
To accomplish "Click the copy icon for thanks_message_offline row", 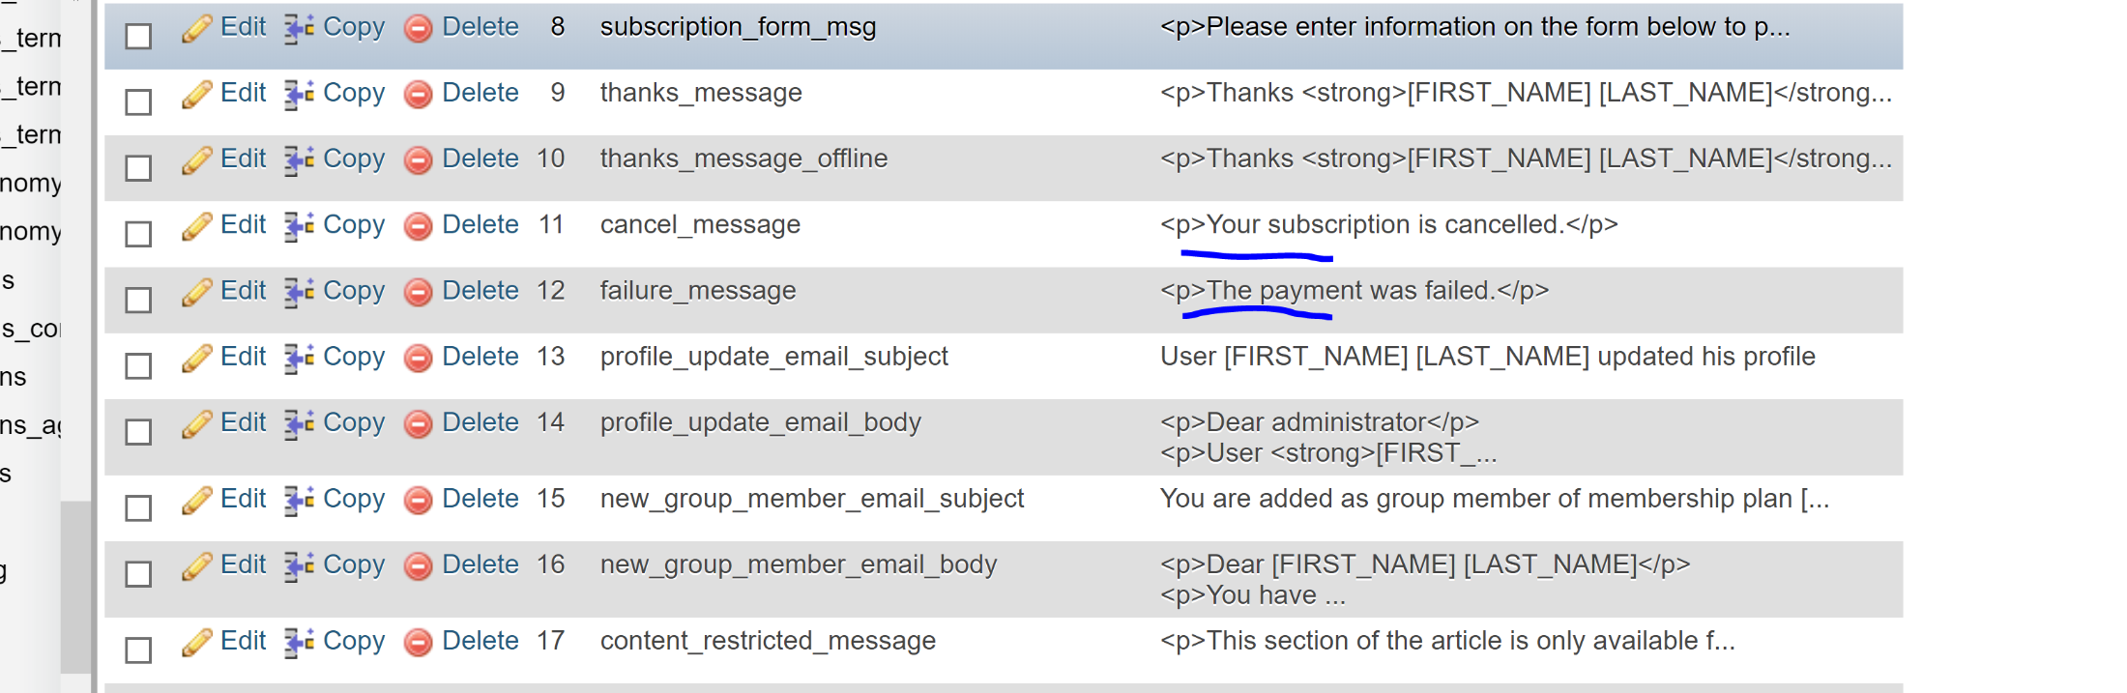I will tap(299, 159).
